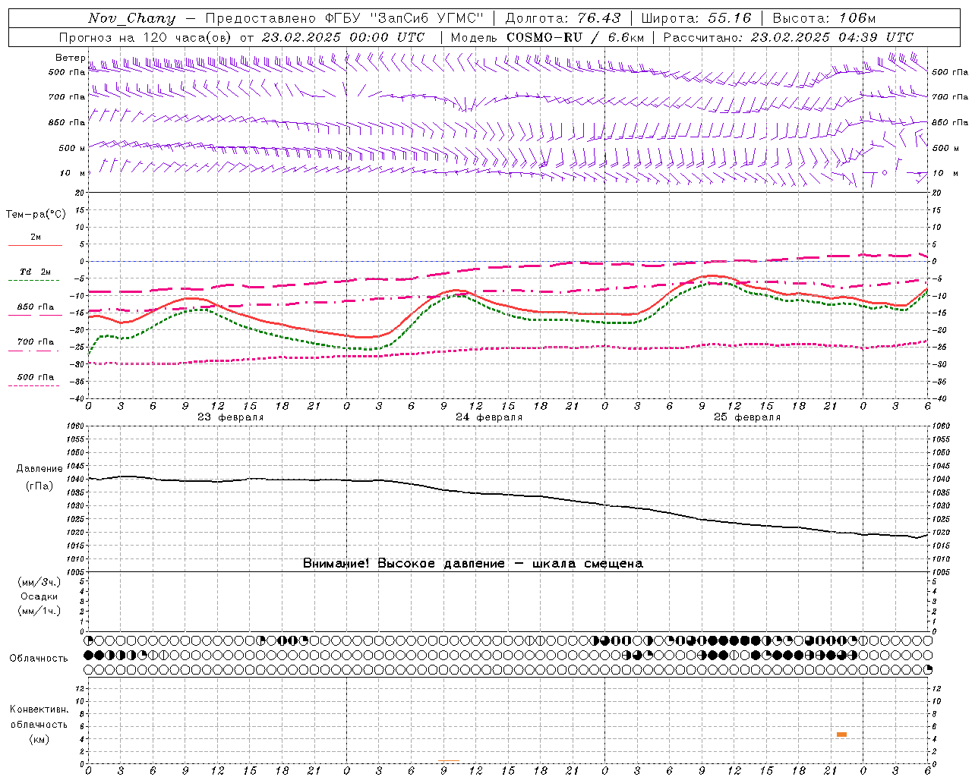
Task: Click the 'Td 2м' legend label
Action: [x=36, y=272]
